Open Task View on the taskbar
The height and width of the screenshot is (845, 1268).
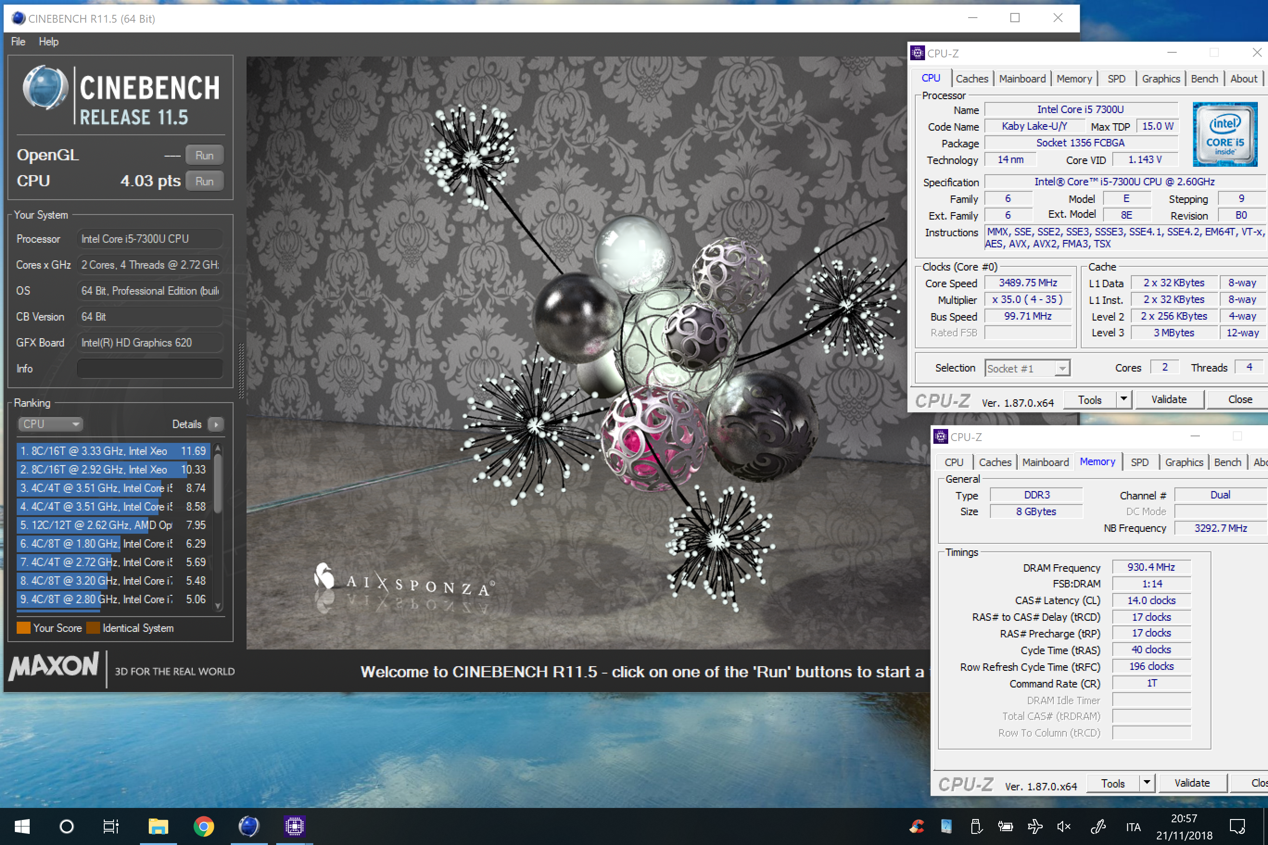[111, 826]
